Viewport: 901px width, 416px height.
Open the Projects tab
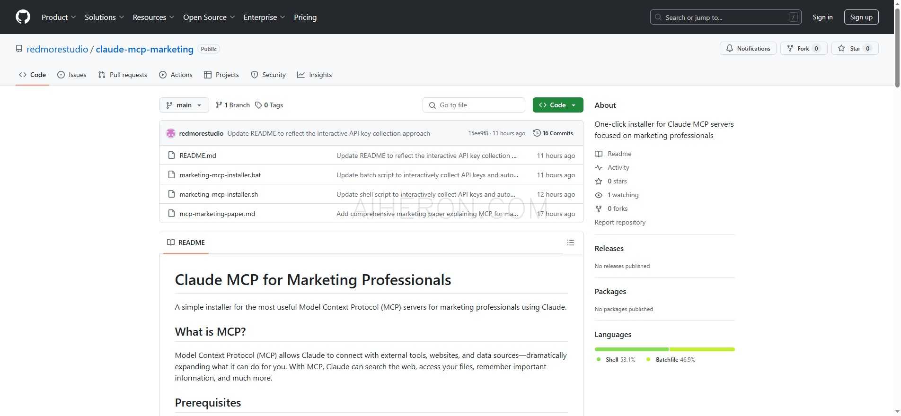[221, 75]
